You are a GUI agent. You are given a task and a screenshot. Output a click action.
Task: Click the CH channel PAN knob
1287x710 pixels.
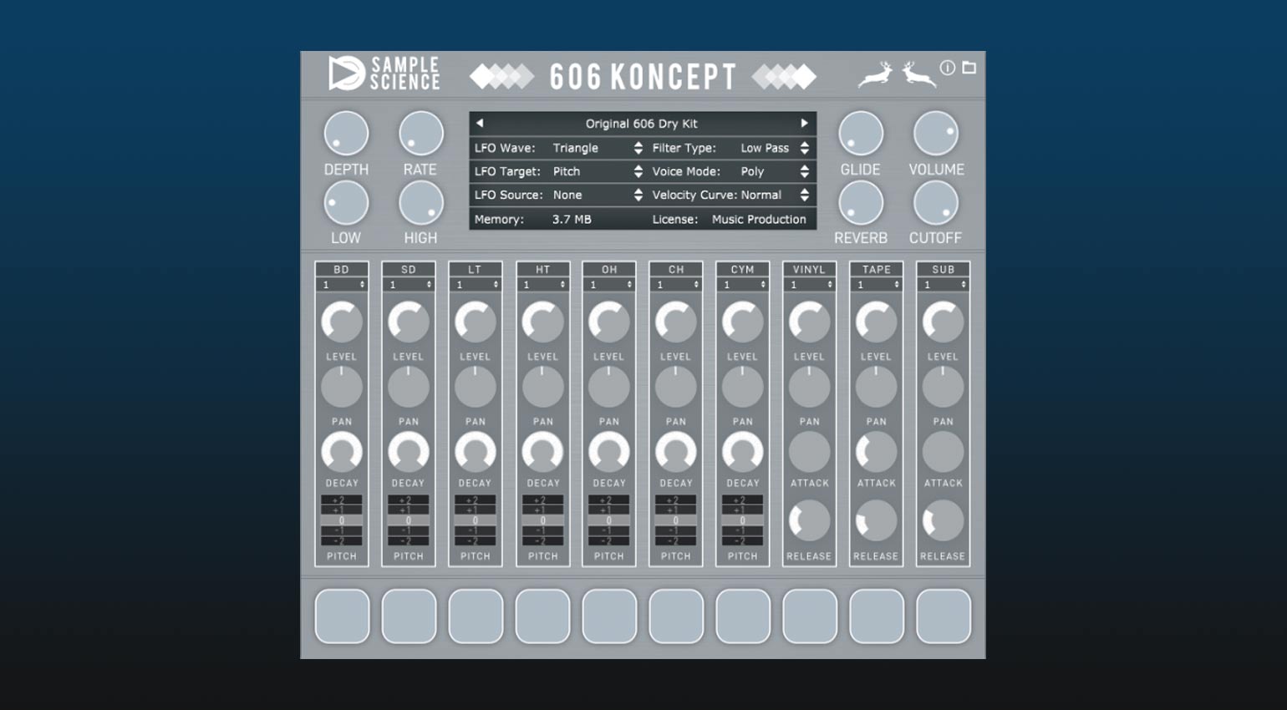click(x=676, y=388)
